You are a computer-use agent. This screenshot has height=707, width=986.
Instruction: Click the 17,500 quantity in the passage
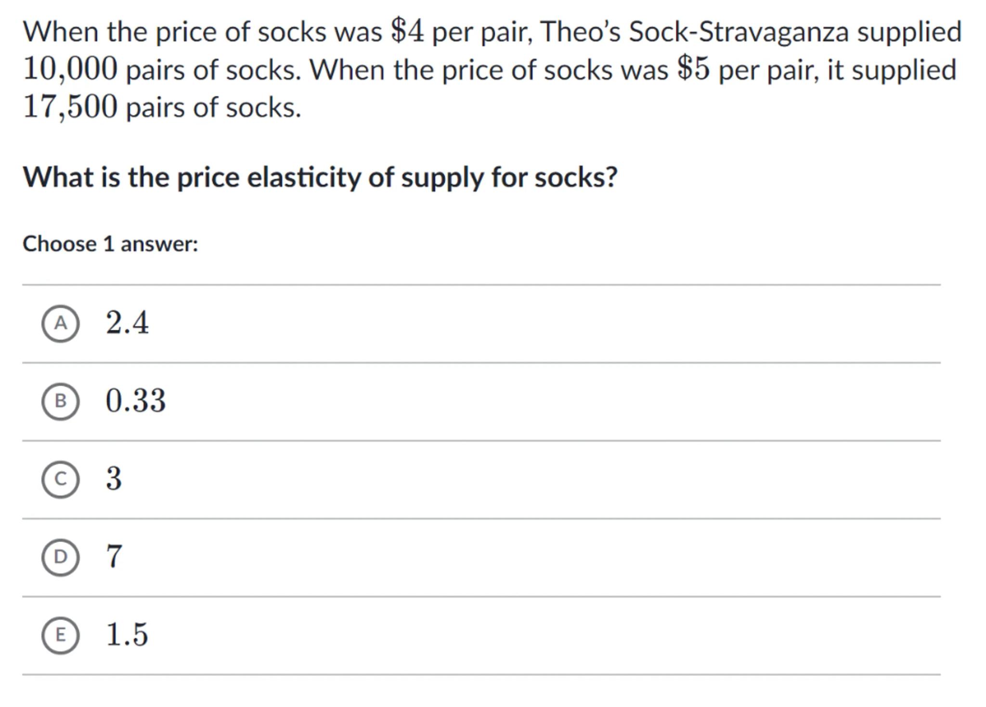click(70, 107)
